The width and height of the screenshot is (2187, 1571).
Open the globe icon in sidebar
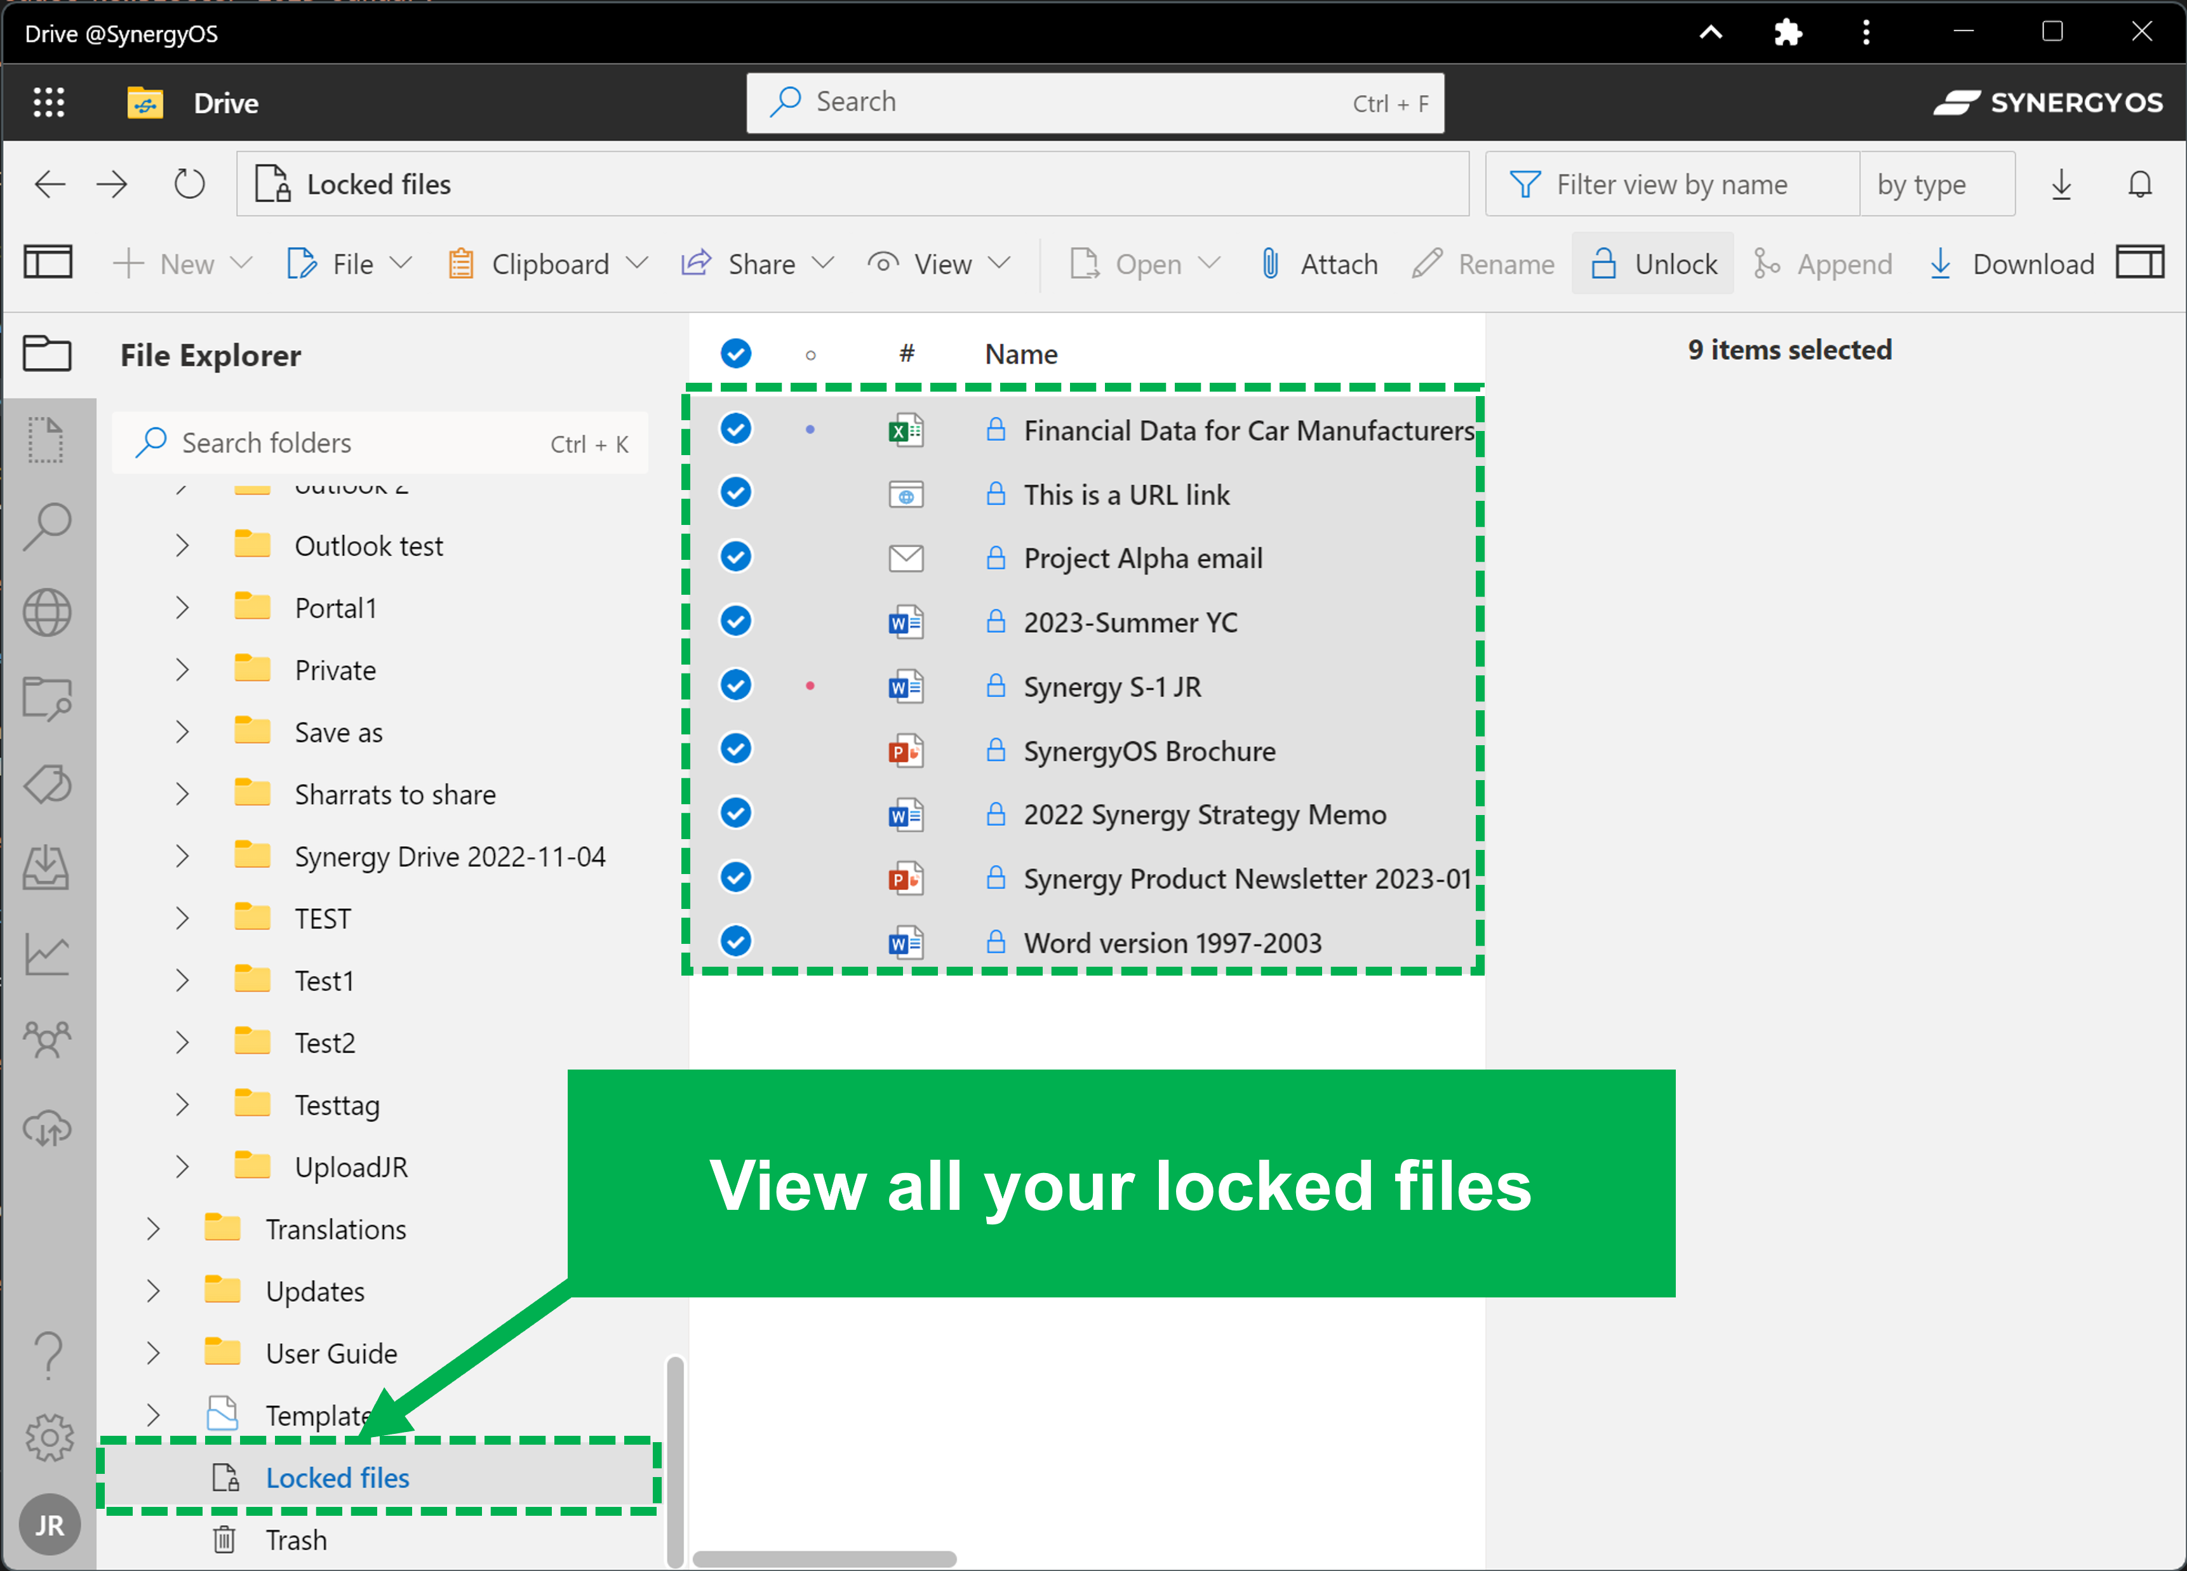pyautogui.click(x=46, y=612)
